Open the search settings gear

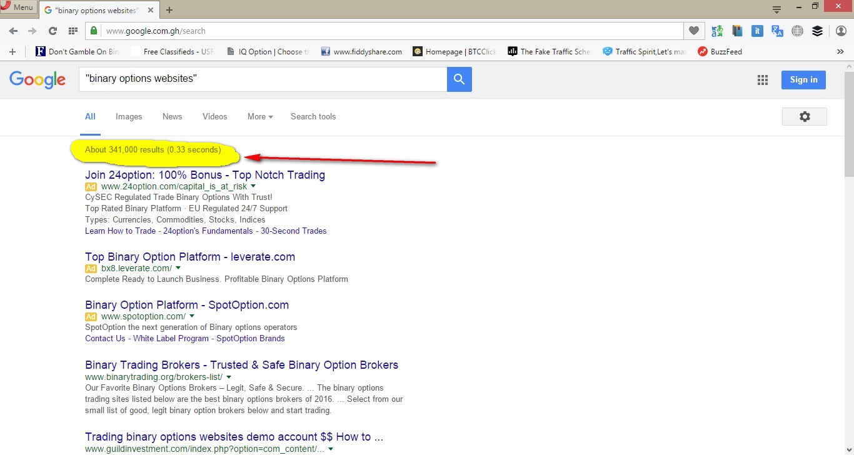[x=805, y=116]
